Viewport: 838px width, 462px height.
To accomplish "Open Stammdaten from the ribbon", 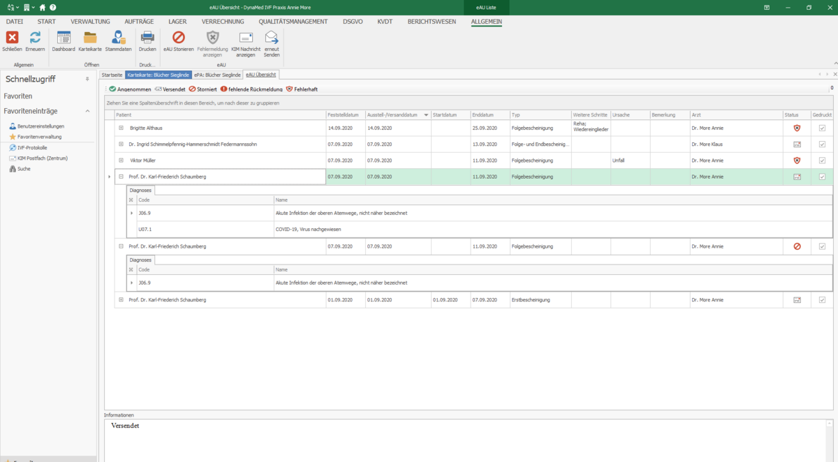I will (x=118, y=38).
